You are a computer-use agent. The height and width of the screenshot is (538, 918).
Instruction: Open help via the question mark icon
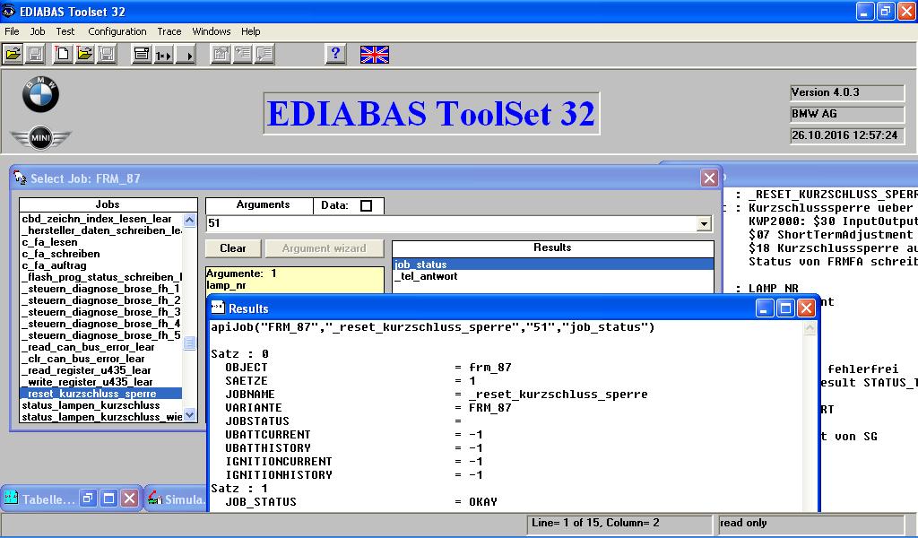coord(335,55)
